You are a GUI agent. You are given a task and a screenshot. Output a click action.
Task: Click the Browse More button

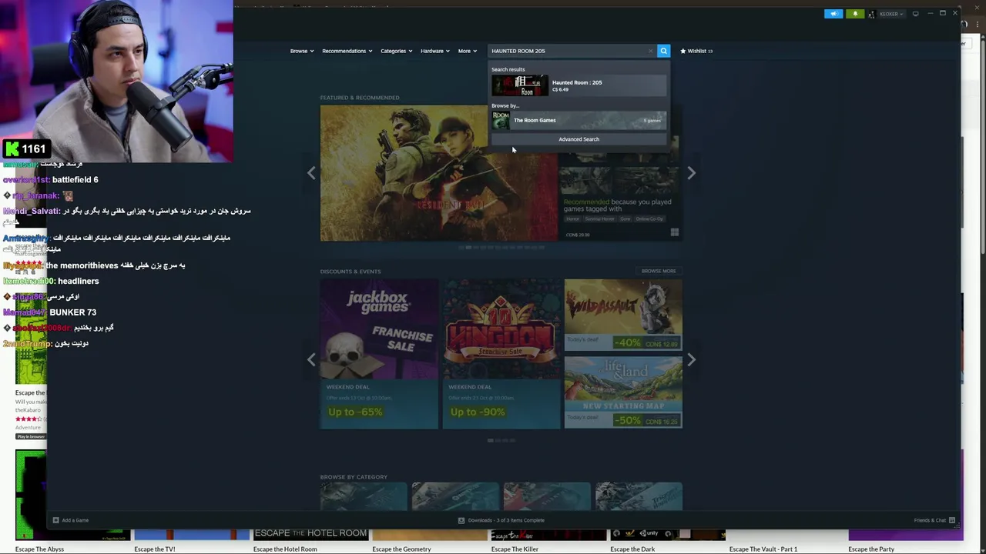click(659, 271)
